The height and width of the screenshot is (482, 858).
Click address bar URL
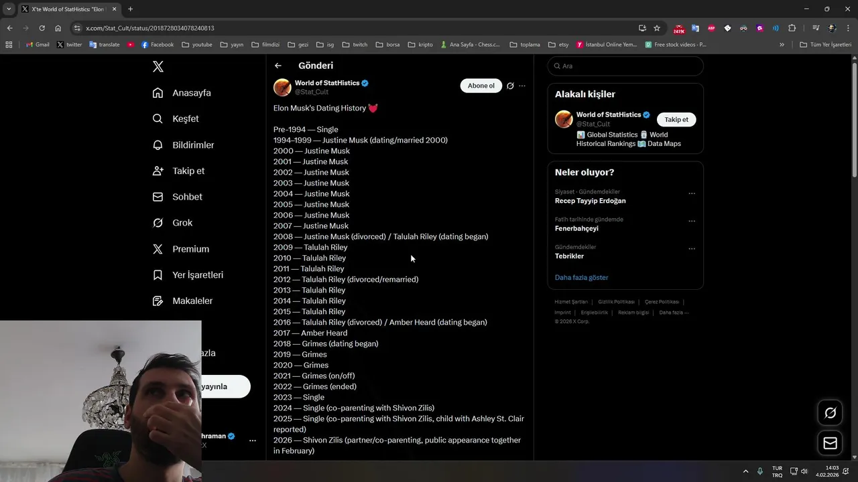click(x=150, y=28)
